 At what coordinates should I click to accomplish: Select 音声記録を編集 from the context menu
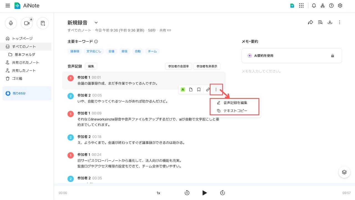235,103
